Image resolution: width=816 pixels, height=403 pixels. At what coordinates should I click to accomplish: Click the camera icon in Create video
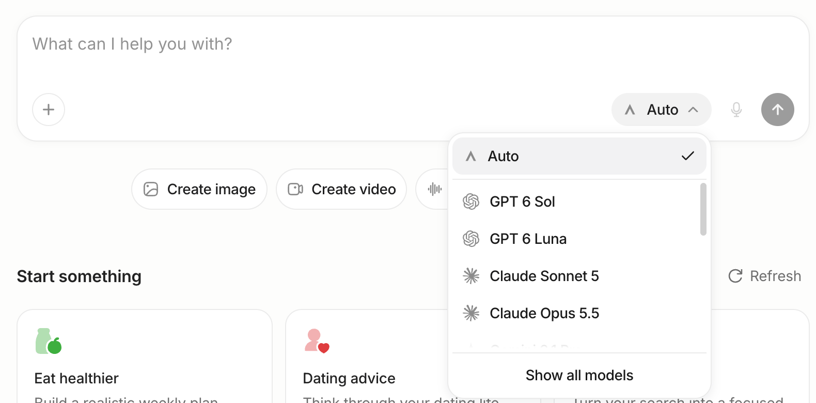point(295,189)
